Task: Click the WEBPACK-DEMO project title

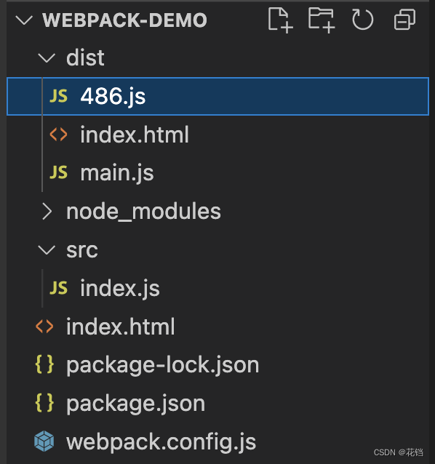Action: coord(124,20)
